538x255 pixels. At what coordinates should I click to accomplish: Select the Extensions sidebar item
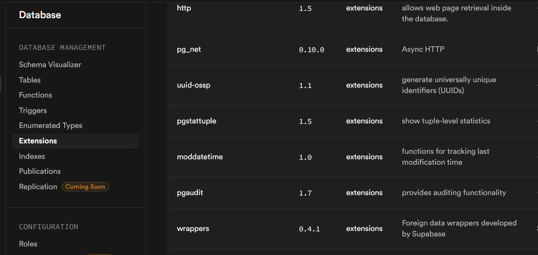coord(38,141)
